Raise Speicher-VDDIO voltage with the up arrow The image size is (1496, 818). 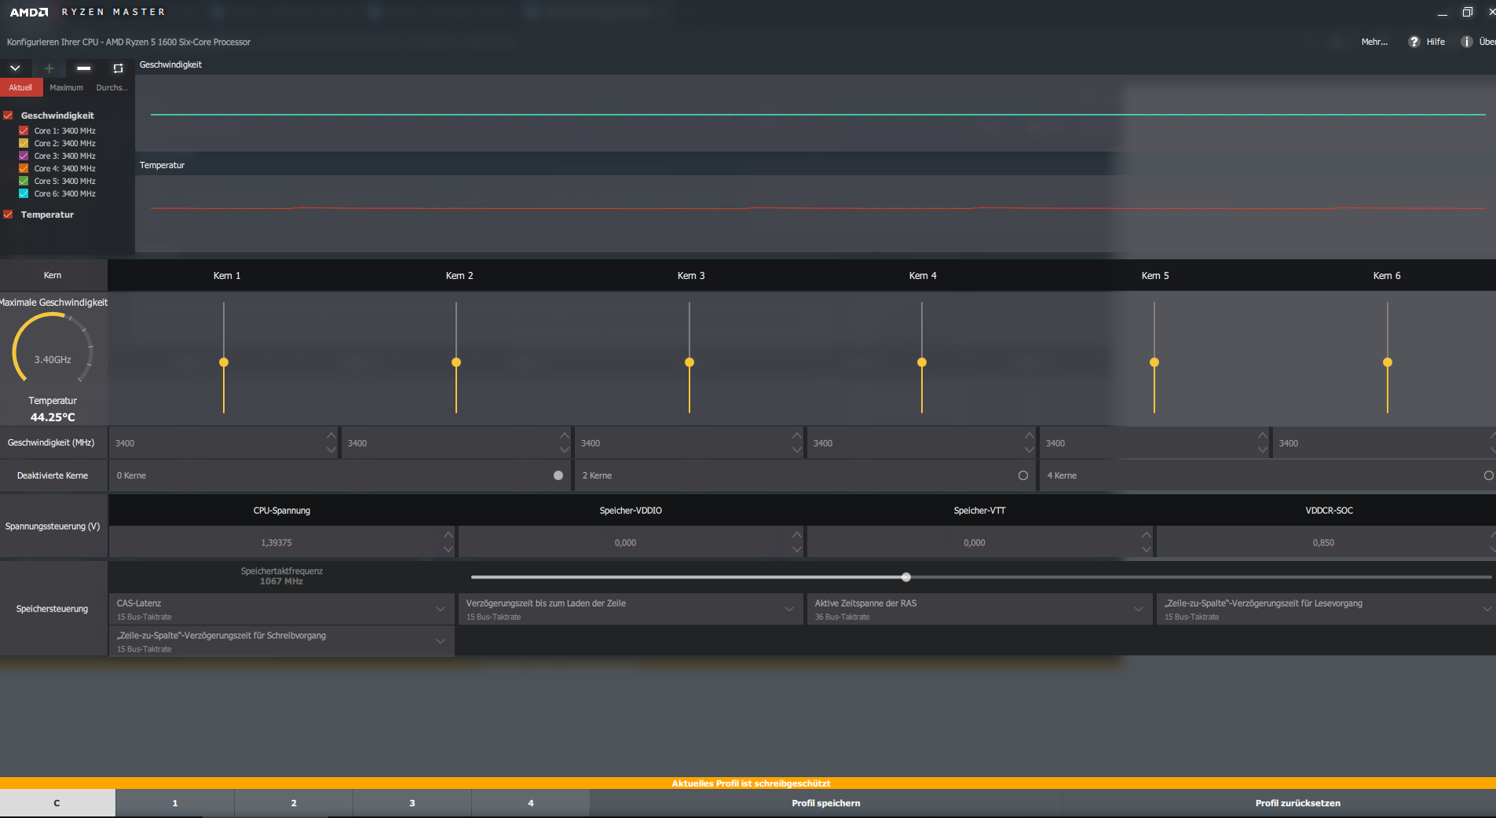[797, 534]
